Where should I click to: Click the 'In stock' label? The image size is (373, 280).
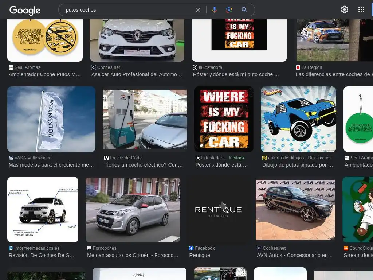click(x=236, y=158)
